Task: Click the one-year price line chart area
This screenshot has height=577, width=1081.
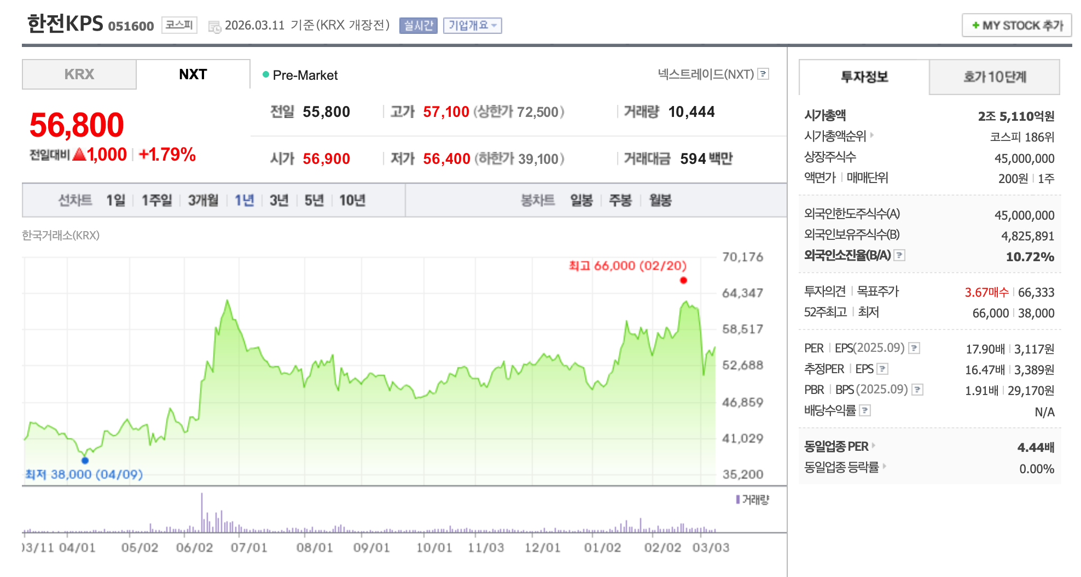Action: click(x=370, y=370)
